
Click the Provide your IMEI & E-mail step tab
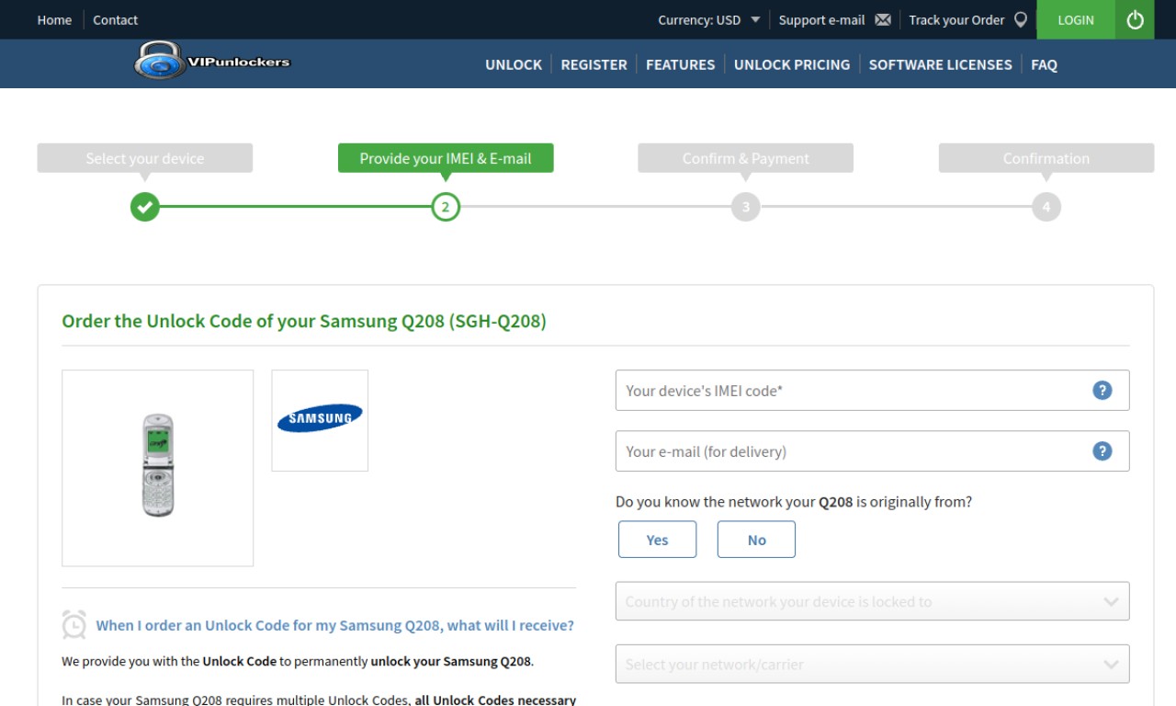click(x=446, y=158)
